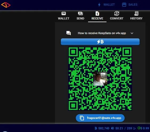The height and width of the screenshot is (132, 150).
Task: Click the storefront icon beside SALES
Action: (124, 5)
